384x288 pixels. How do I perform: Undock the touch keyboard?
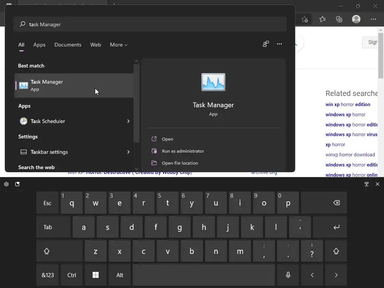(366, 184)
